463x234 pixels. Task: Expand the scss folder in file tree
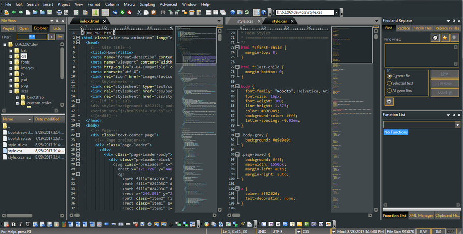(x=10, y=91)
